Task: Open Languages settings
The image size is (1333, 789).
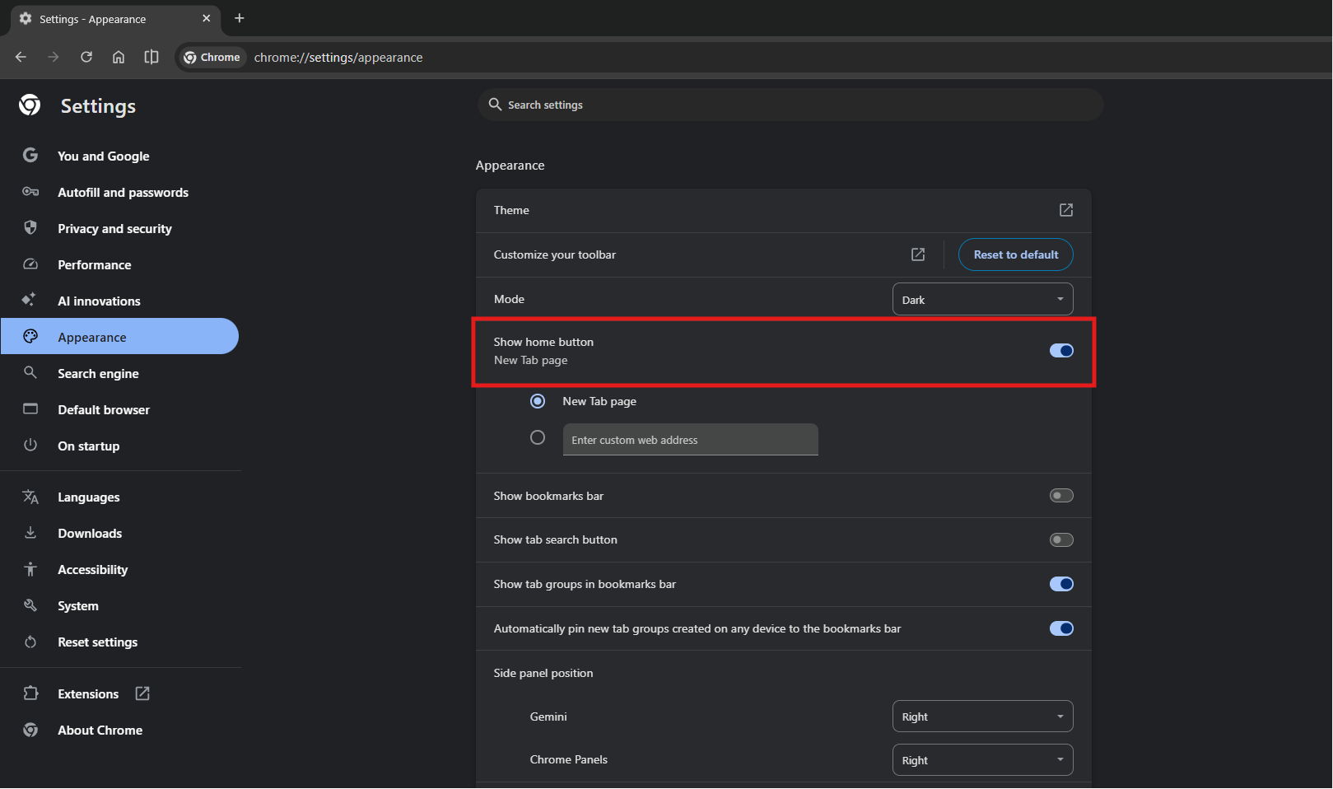Action: tap(89, 497)
